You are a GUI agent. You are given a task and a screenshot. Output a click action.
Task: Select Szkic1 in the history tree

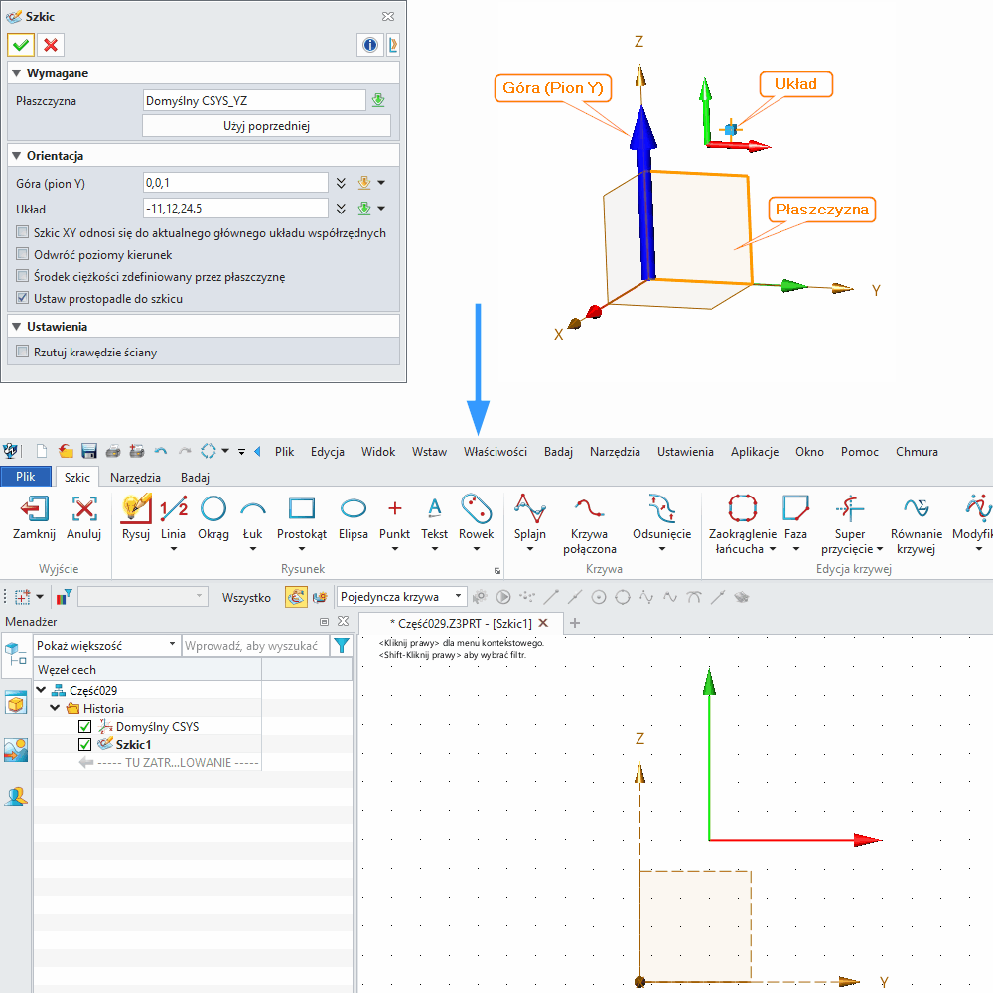134,744
